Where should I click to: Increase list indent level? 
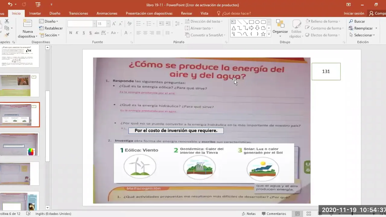click(169, 24)
